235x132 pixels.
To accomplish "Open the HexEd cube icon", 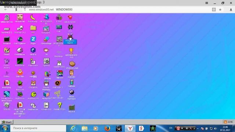I will [x=33, y=50].
